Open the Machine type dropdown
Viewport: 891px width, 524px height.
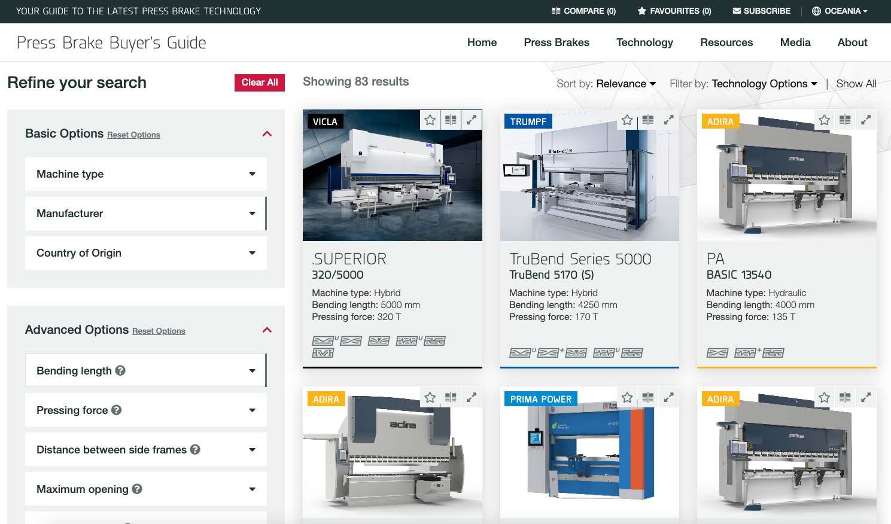point(146,174)
